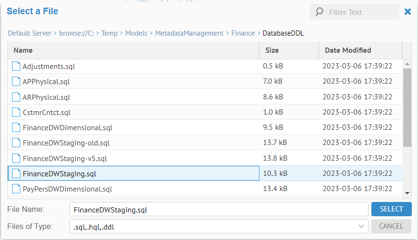This screenshot has height=240, width=418.
Task: Click the scroll down arrow of file list
Action: pos(407,192)
